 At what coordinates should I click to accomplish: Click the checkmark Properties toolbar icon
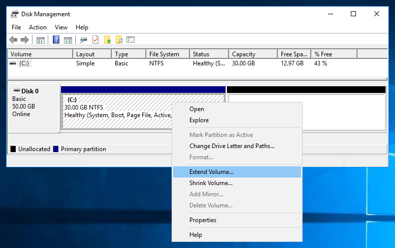[95, 40]
